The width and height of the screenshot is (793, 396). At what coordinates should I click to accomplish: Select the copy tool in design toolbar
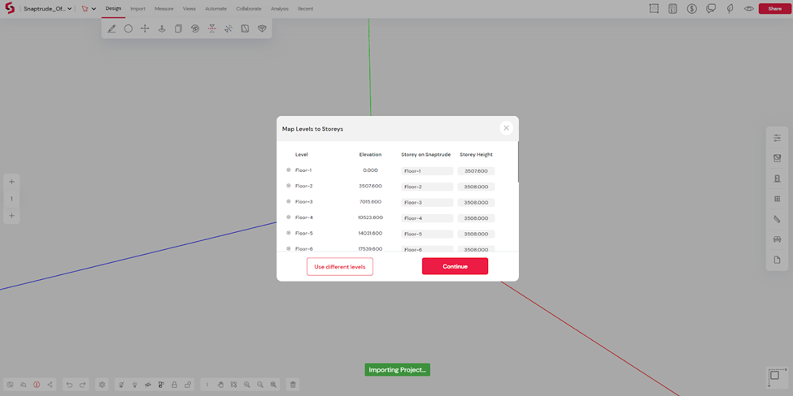[178, 28]
